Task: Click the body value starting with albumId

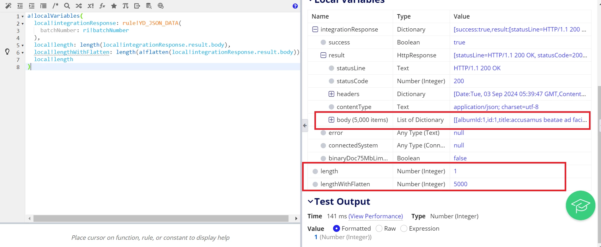Action: point(520,120)
